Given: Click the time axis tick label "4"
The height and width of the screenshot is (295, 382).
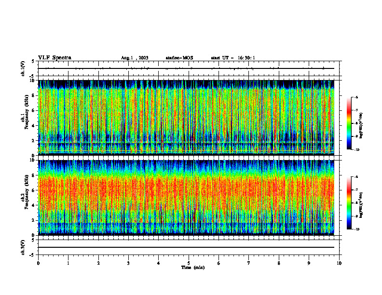Looking at the screenshot, I should click(159, 263).
